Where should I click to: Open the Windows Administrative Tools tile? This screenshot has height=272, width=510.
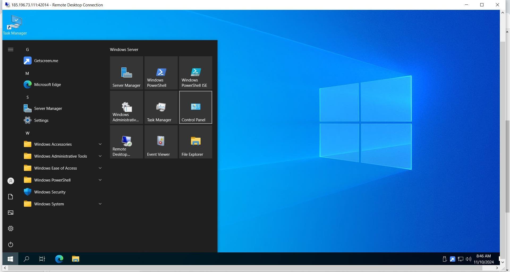point(126,107)
